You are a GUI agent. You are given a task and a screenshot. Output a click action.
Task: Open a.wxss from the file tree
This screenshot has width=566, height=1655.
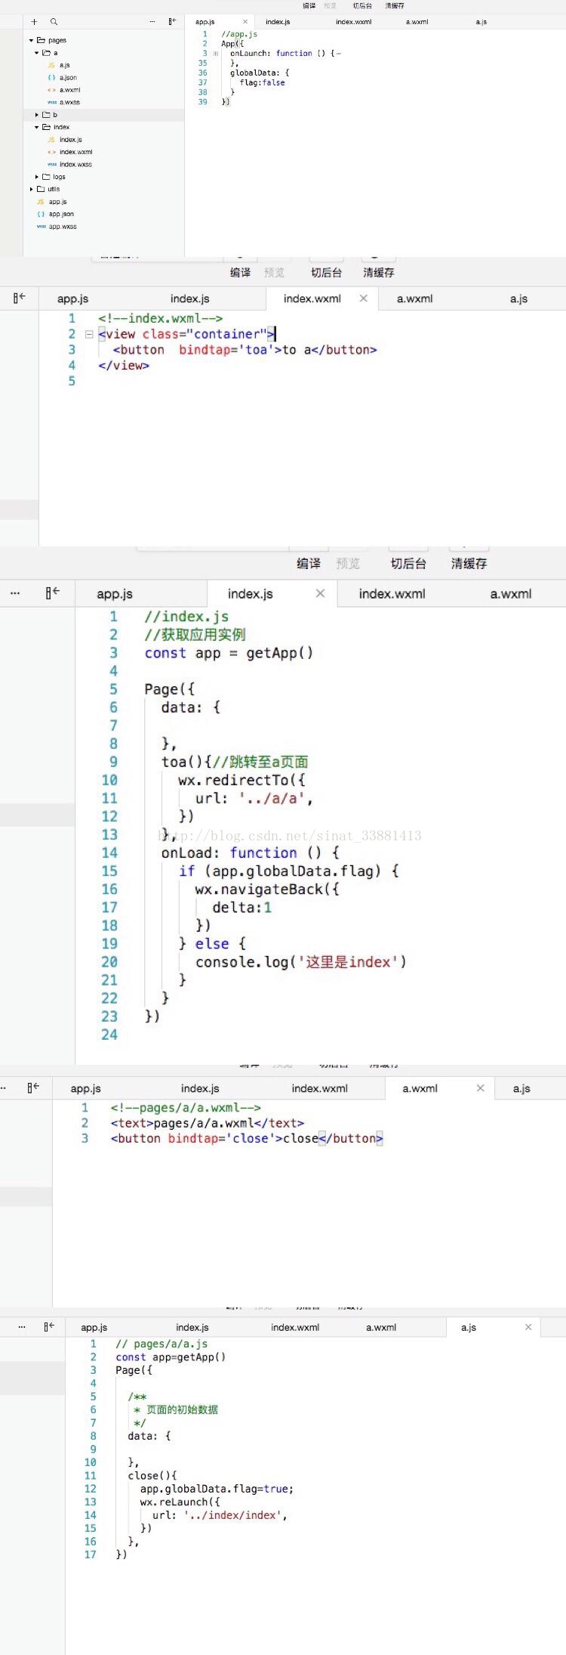[x=69, y=102]
